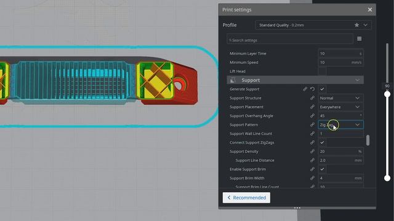Click the upper handle of the layer slider
Screen dimensions: 394x221
click(x=387, y=94)
